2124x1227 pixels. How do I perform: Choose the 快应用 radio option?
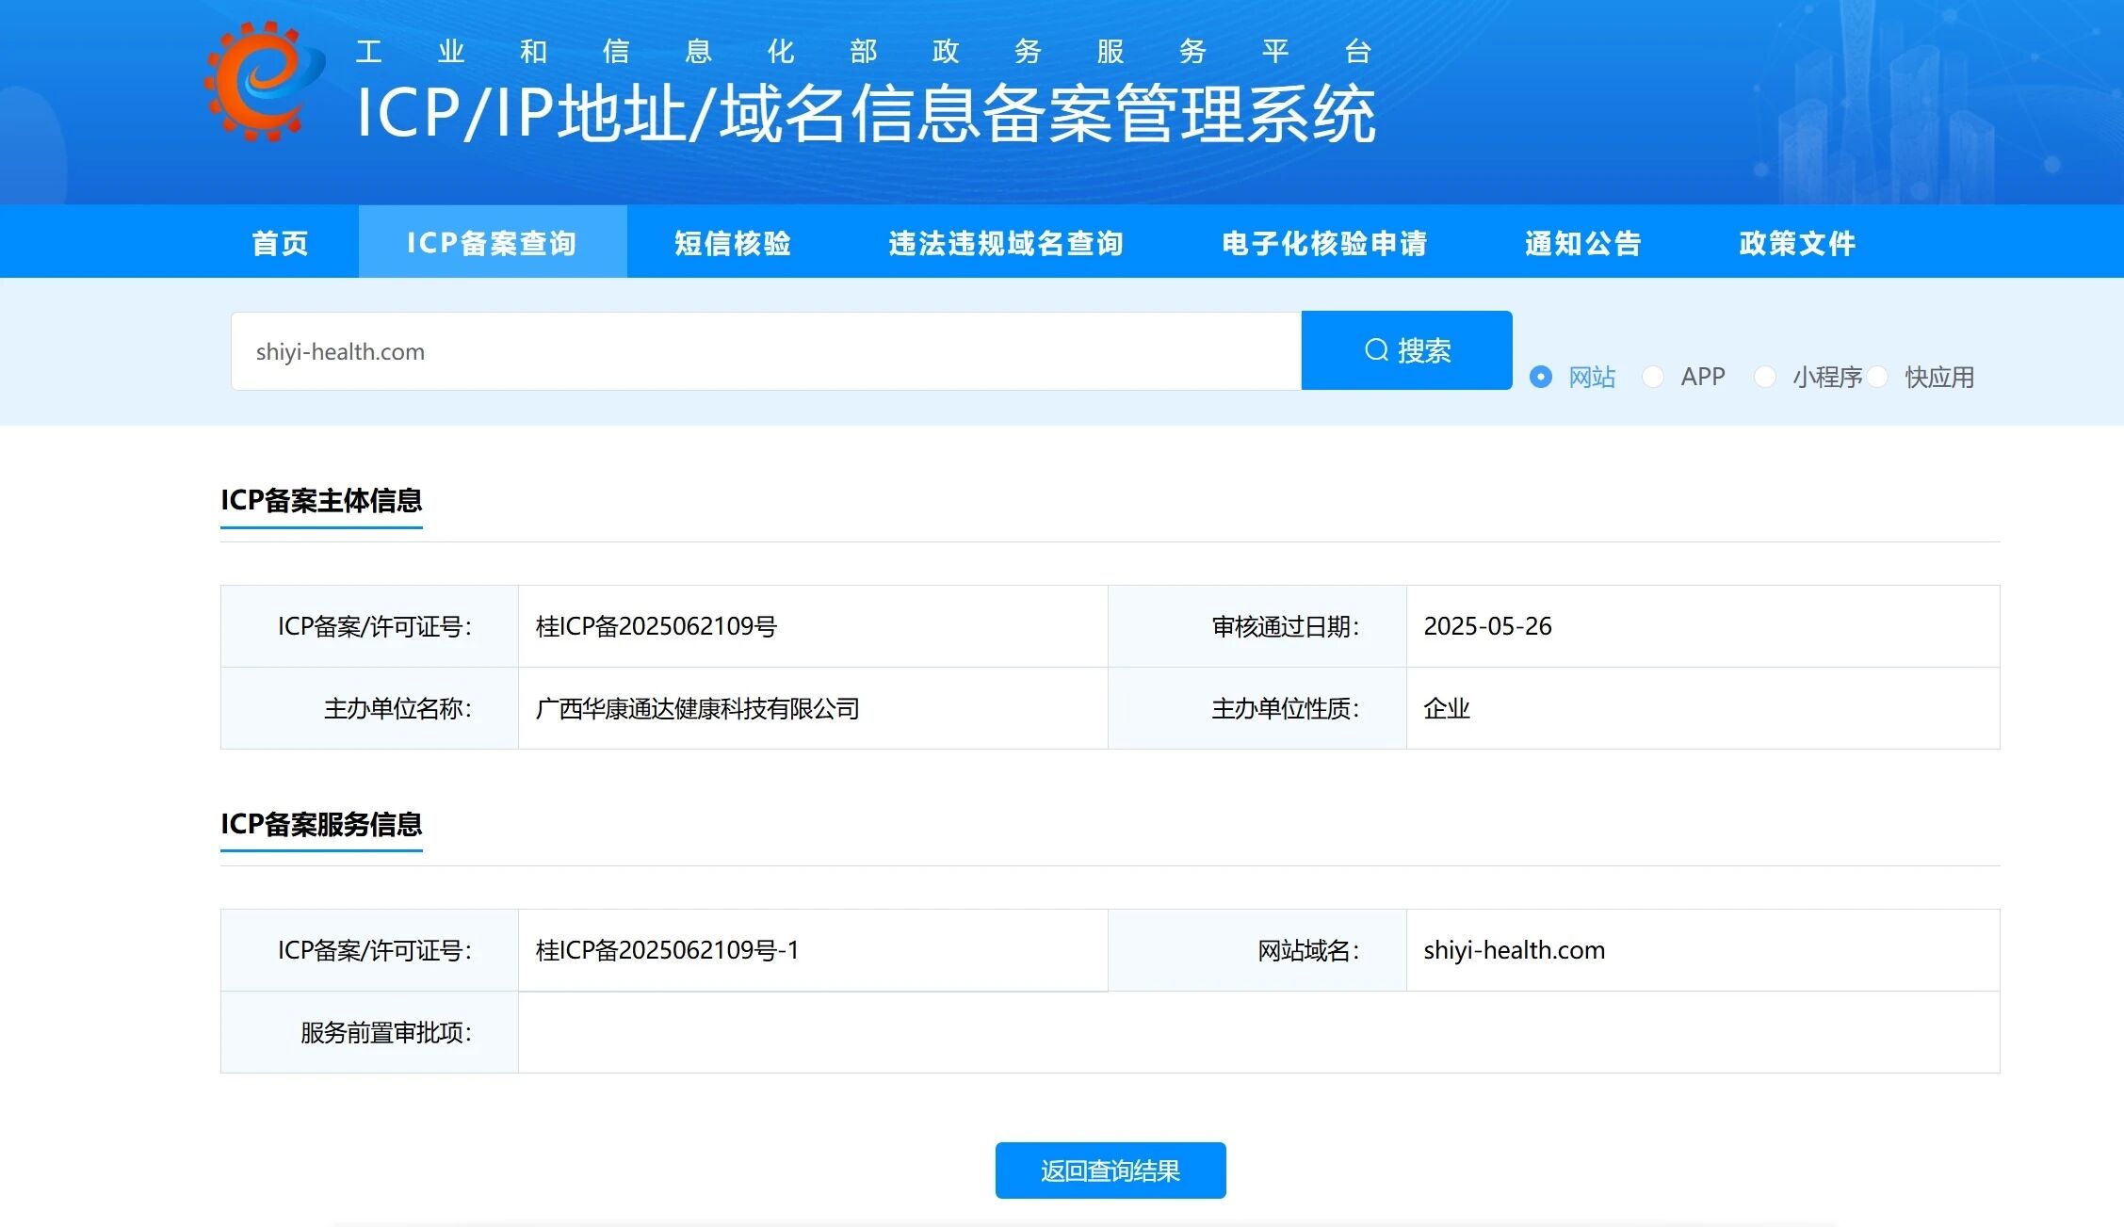tap(1877, 377)
